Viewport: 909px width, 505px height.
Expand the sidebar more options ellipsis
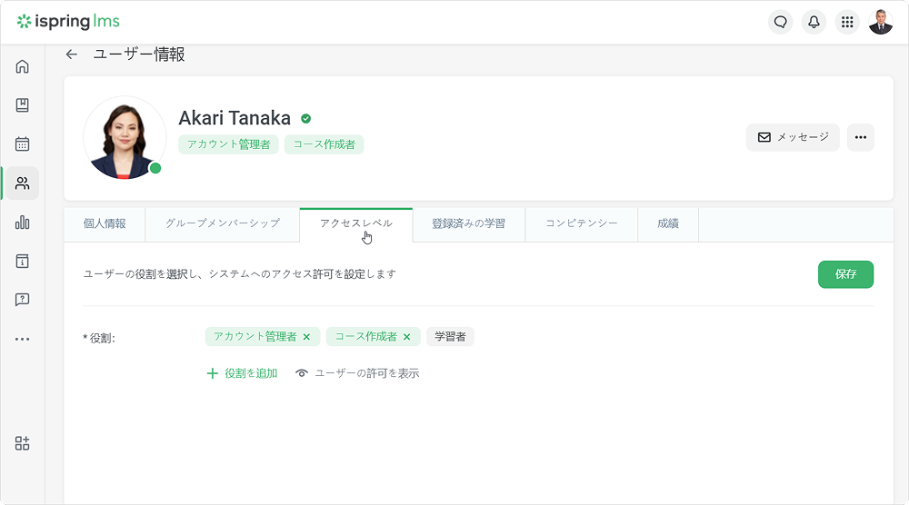[x=23, y=339]
